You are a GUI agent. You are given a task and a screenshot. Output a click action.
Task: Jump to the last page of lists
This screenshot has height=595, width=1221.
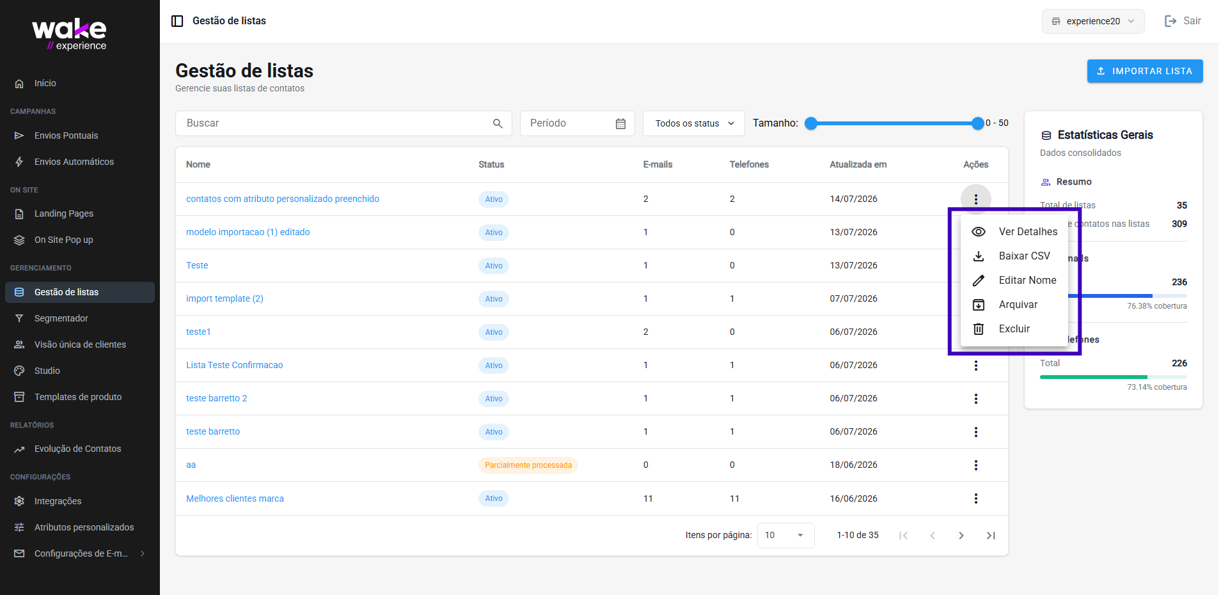[991, 536]
